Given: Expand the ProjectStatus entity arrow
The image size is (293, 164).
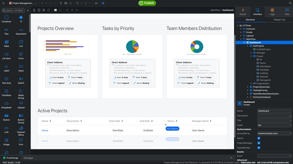Looking at the screenshot, I should pos(251,83).
